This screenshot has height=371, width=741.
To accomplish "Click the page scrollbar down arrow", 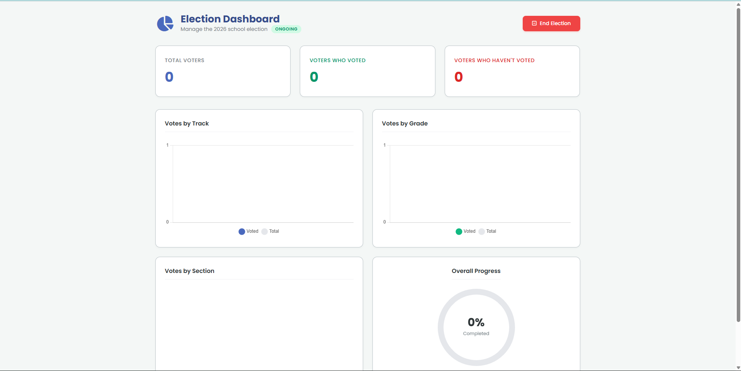I will tap(738, 368).
